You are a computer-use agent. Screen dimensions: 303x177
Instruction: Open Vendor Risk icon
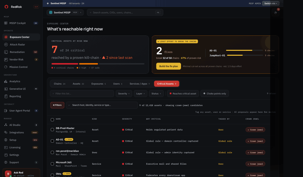pyautogui.click(x=6, y=60)
